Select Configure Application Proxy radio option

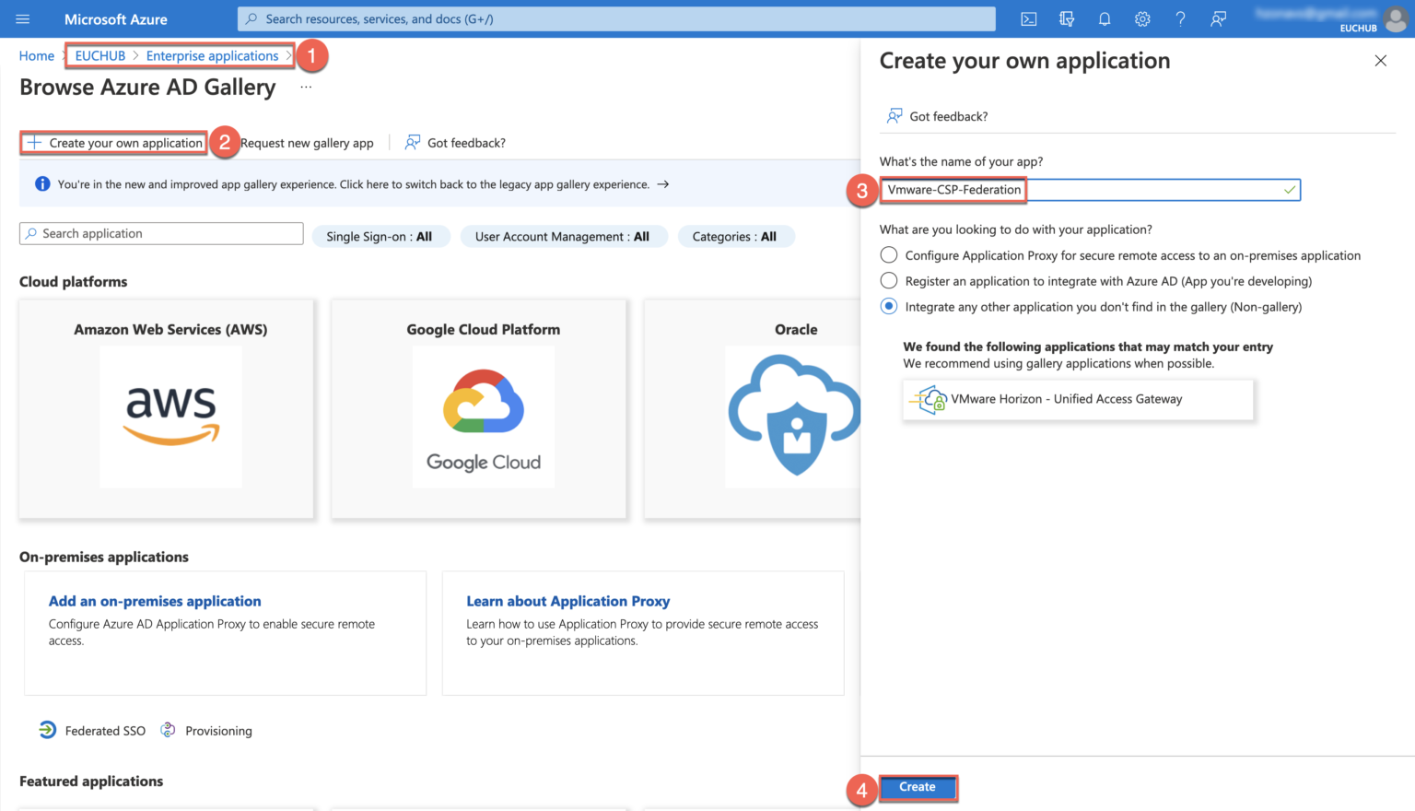pos(889,255)
